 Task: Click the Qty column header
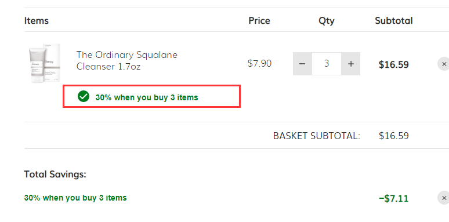coord(327,21)
